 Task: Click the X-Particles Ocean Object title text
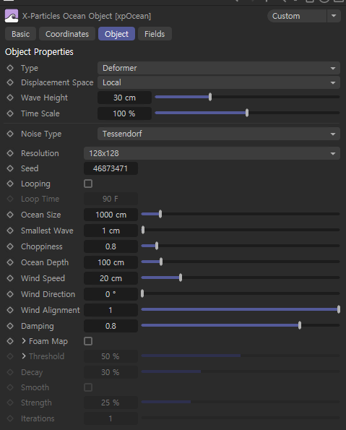click(87, 16)
